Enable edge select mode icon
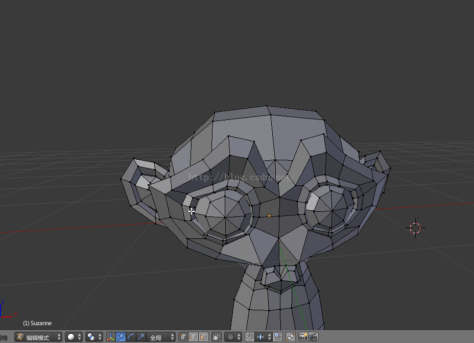This screenshot has width=474, height=343. click(193, 337)
